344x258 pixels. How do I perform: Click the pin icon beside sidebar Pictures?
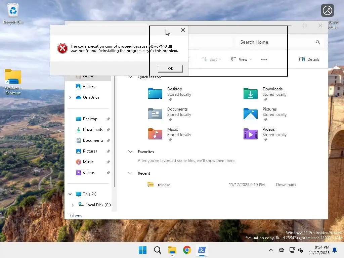click(x=108, y=151)
